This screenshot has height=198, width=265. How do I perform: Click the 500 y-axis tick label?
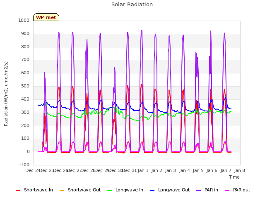25,86
